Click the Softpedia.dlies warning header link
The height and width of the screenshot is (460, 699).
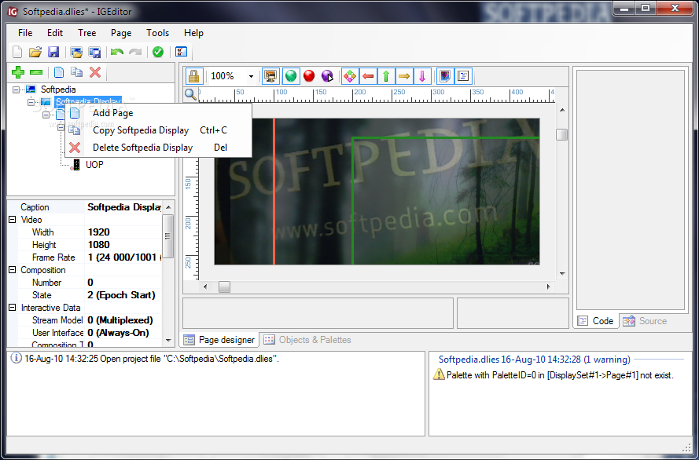[x=534, y=360]
